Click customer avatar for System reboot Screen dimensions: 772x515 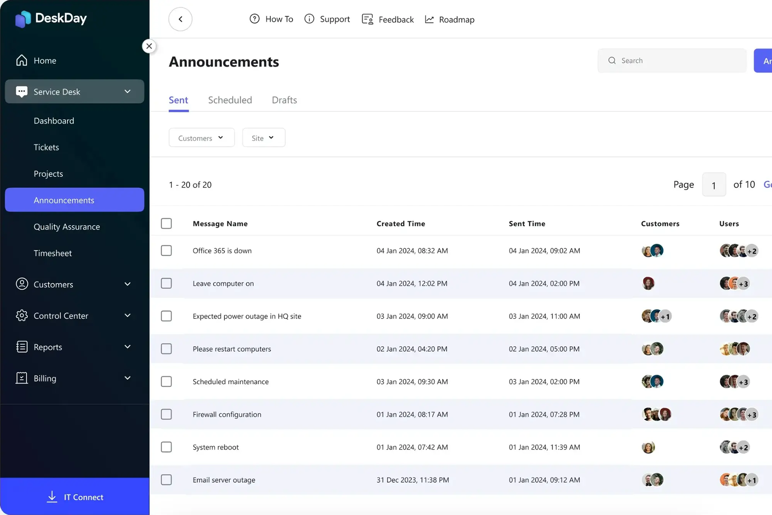648,447
